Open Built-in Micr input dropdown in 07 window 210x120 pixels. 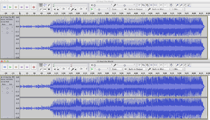point(161,9)
